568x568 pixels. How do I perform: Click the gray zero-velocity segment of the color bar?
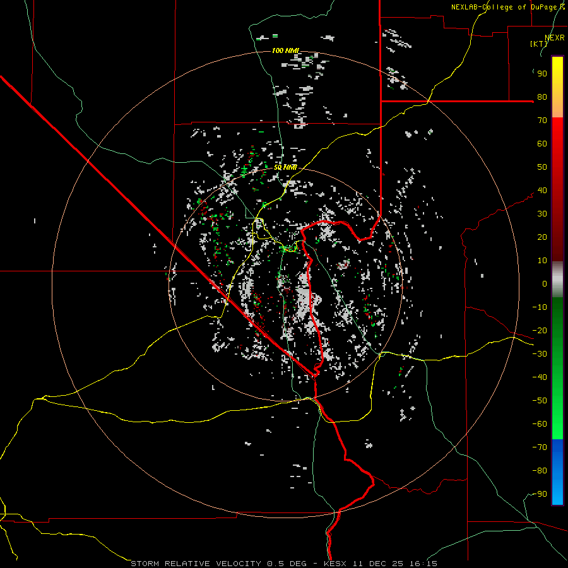[x=557, y=280]
